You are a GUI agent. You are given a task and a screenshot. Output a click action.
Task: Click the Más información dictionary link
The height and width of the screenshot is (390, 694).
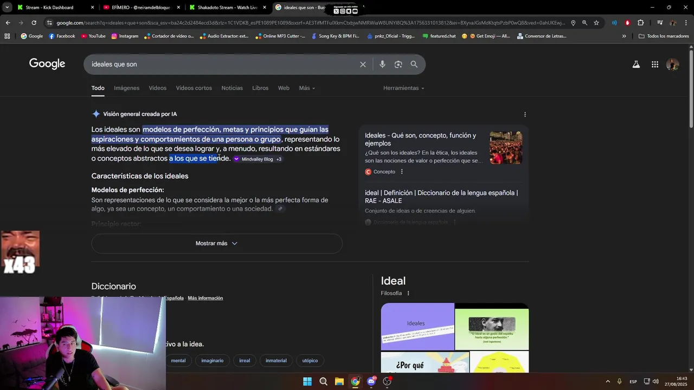click(205, 298)
